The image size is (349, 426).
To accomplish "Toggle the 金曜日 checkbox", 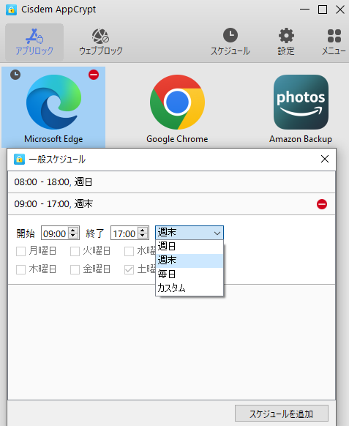I will (x=75, y=270).
